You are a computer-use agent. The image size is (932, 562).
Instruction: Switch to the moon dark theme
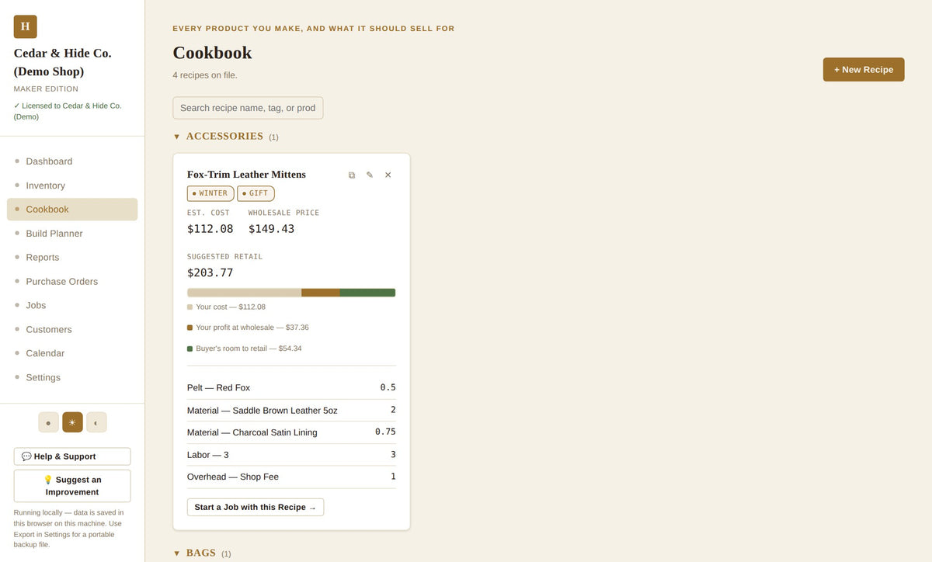(x=96, y=422)
